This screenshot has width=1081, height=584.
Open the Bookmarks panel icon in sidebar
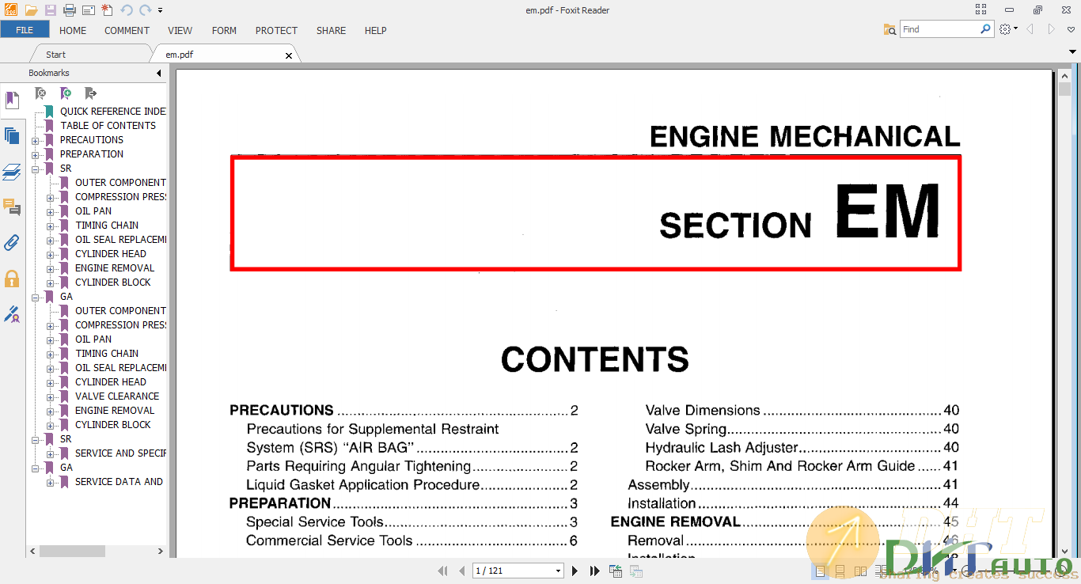click(x=12, y=100)
